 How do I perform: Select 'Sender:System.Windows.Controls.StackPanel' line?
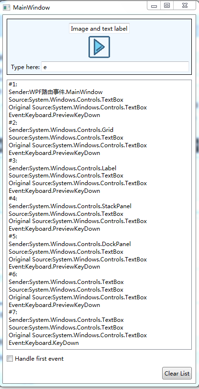click(70, 206)
